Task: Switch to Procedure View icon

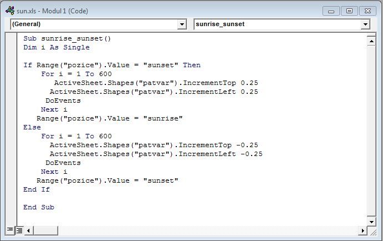Action: tap(10, 230)
